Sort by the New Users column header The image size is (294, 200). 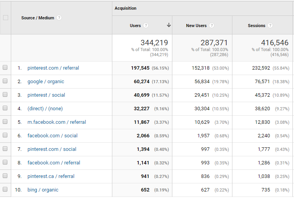pyautogui.click(x=196, y=26)
